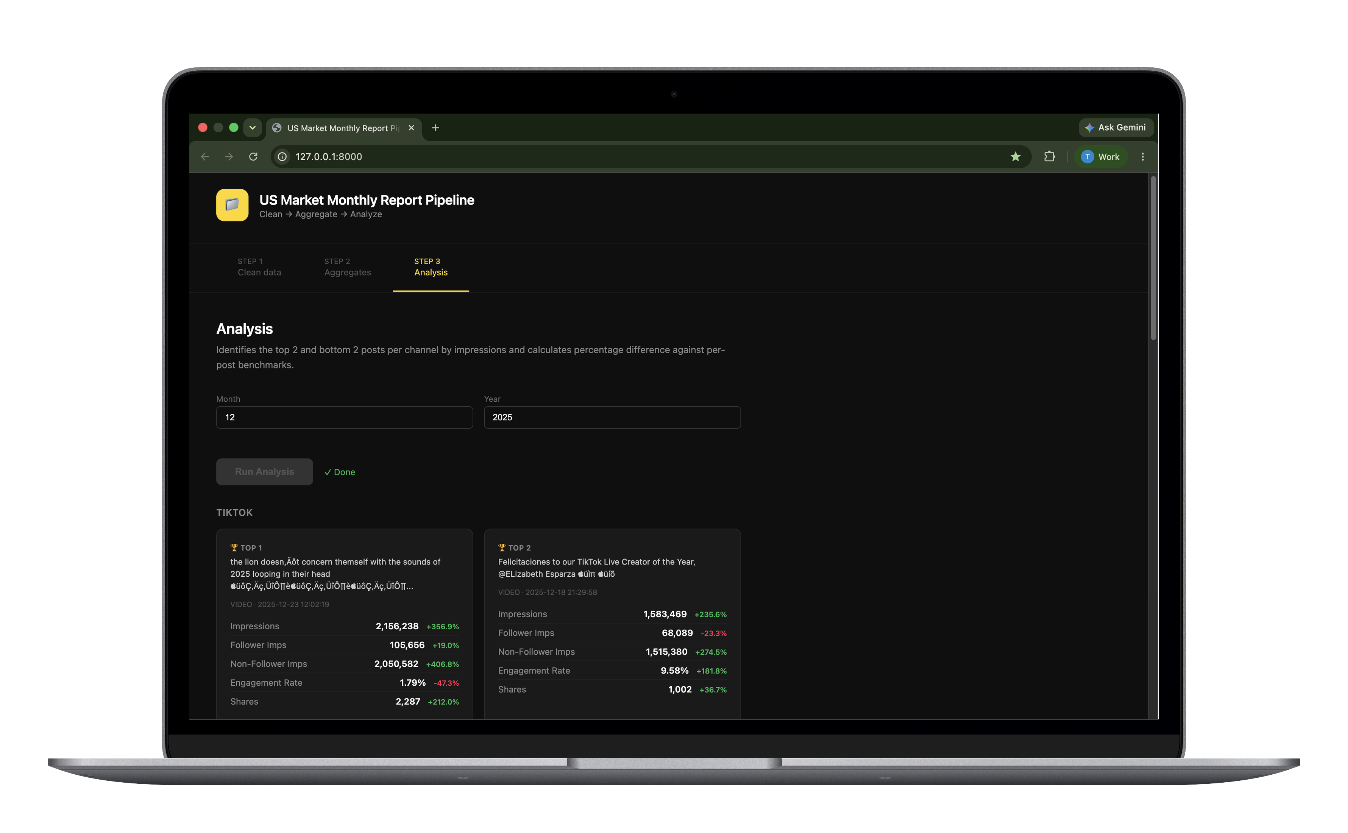Viewport: 1348px width, 833px height.
Task: Click the TIKTOK section heading
Action: [234, 513]
